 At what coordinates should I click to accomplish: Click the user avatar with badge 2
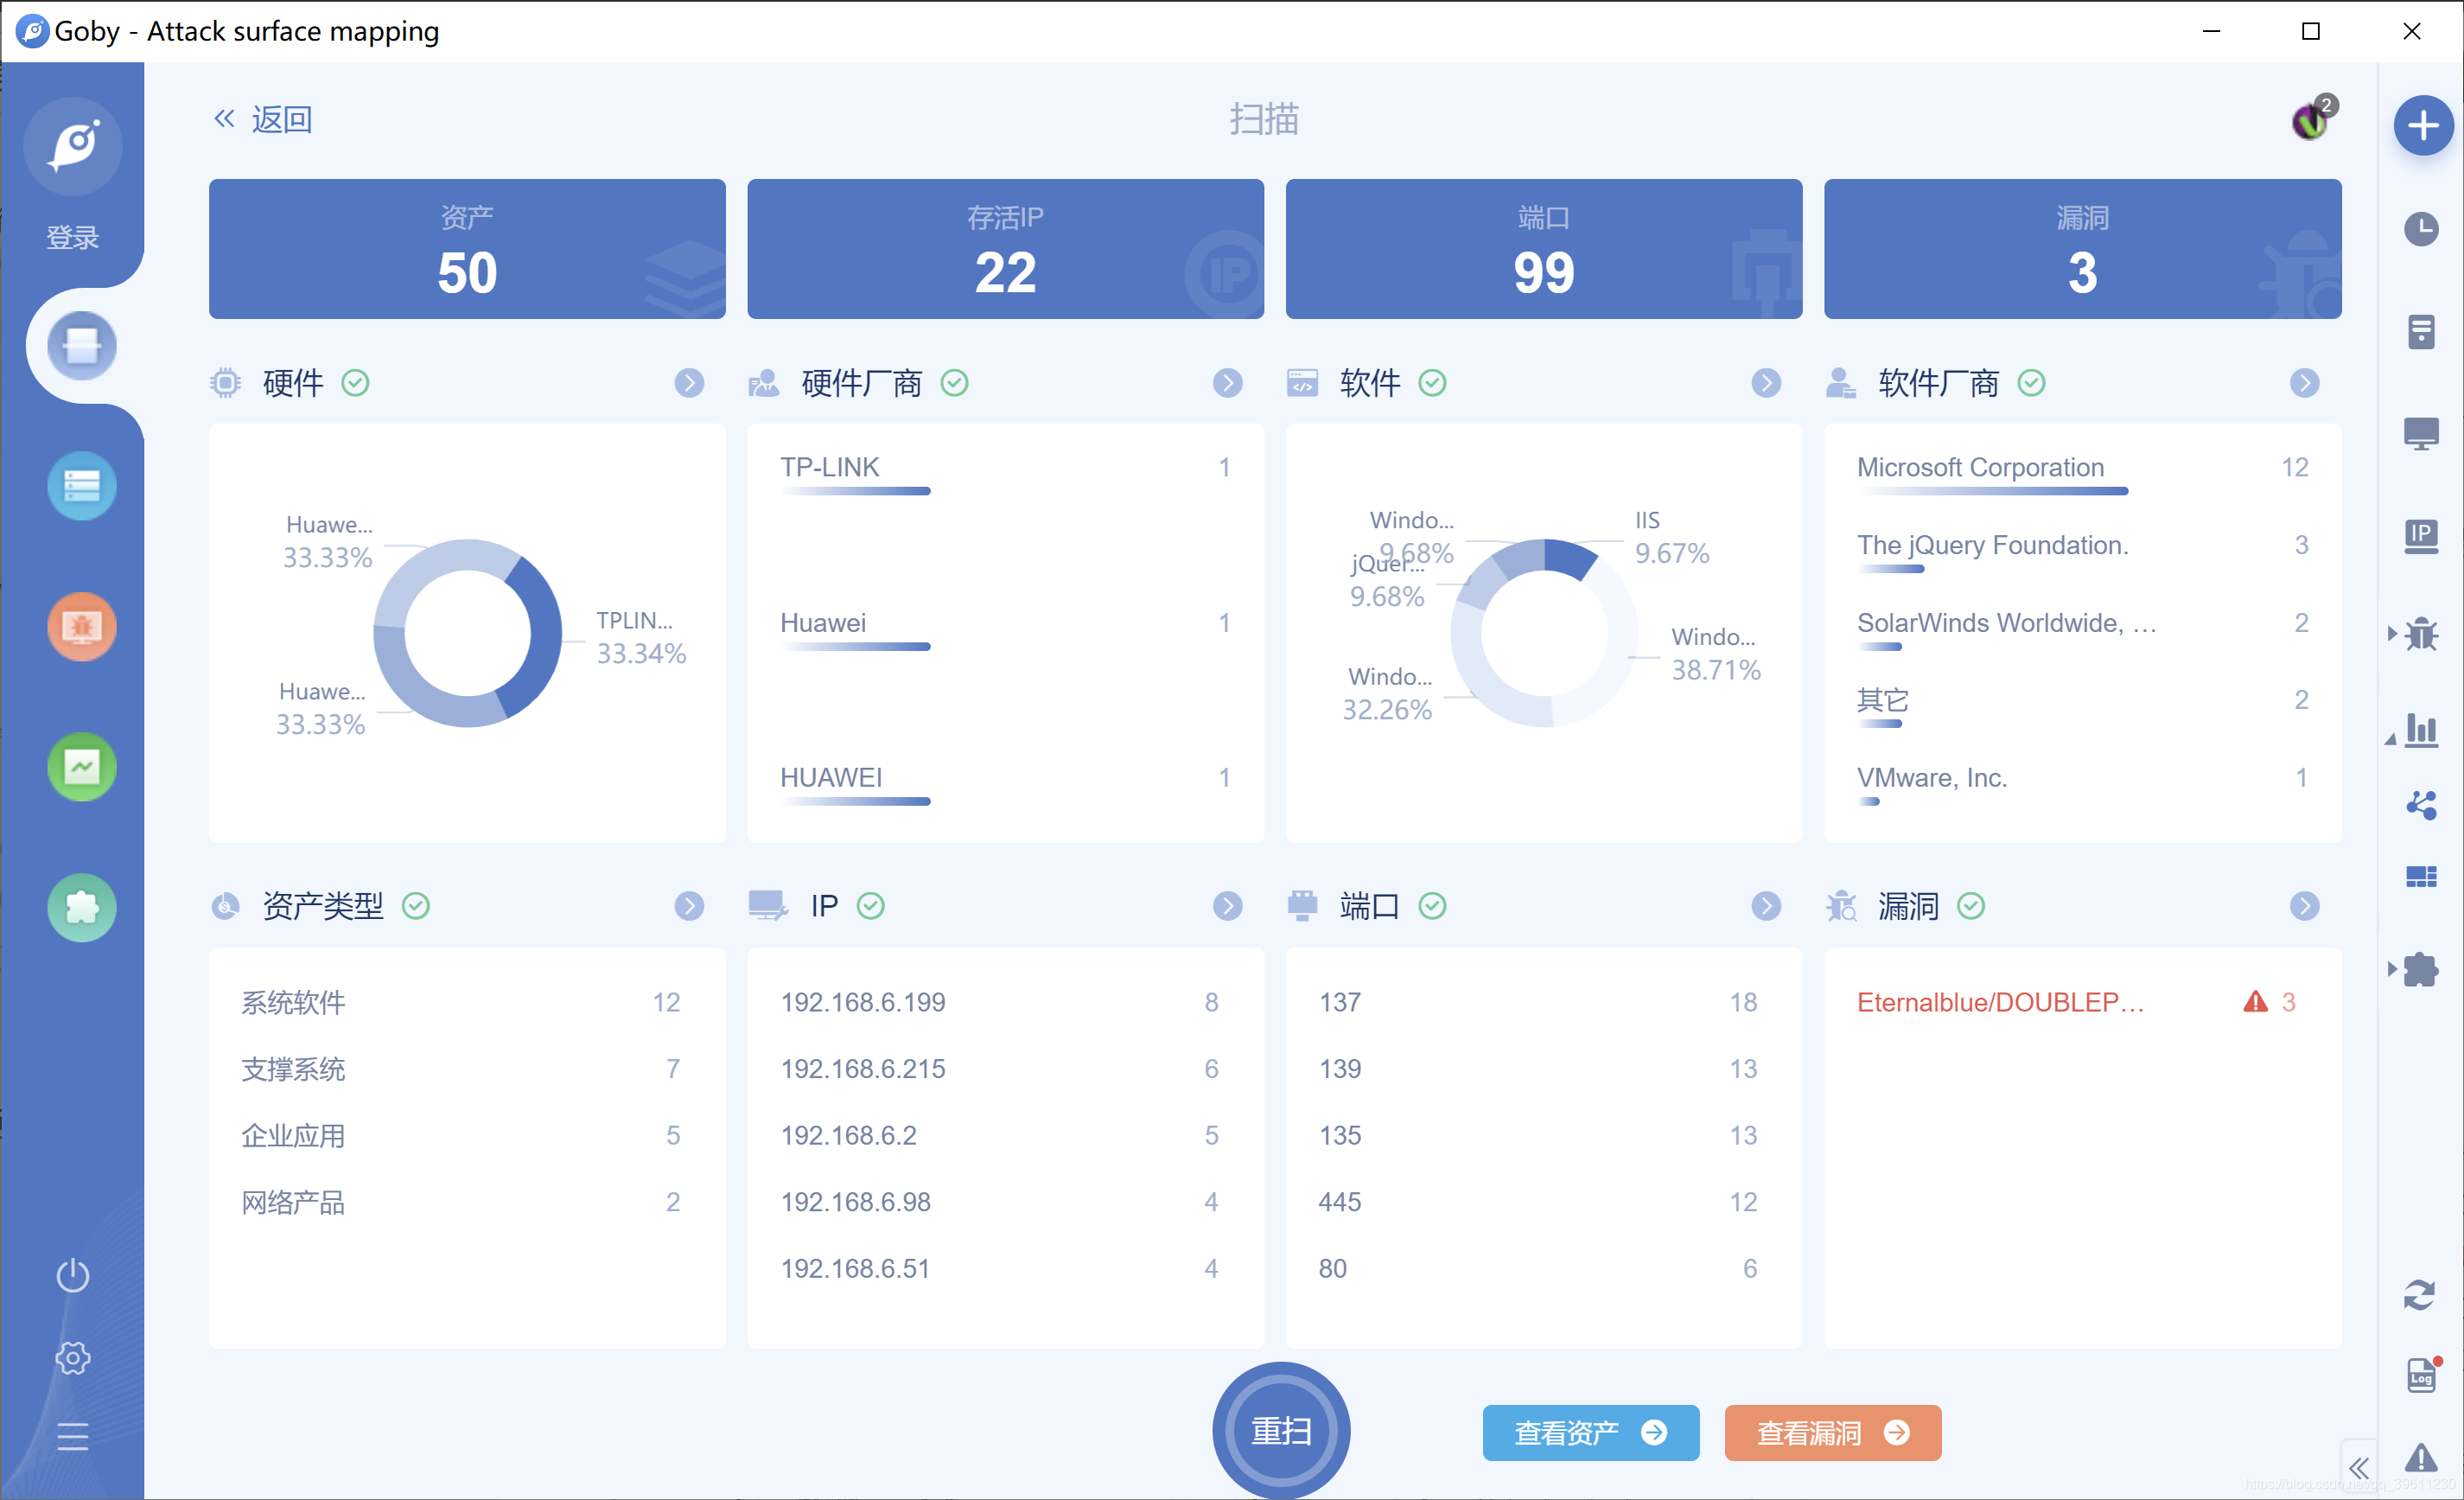click(2311, 120)
